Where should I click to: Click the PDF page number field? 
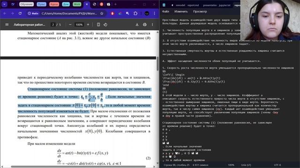(53, 25)
